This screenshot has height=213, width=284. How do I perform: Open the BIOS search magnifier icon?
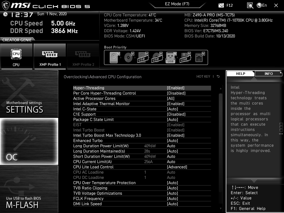250,6
